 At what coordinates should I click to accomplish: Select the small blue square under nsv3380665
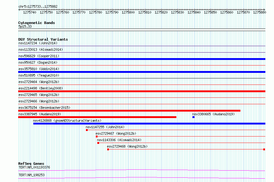(x=193, y=117)
